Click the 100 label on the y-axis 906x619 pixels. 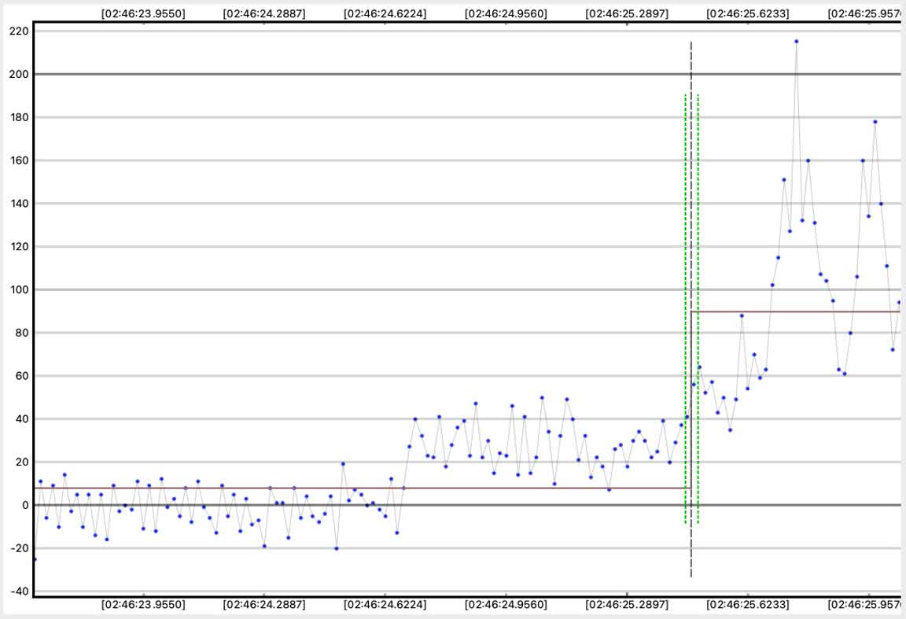tap(16, 289)
